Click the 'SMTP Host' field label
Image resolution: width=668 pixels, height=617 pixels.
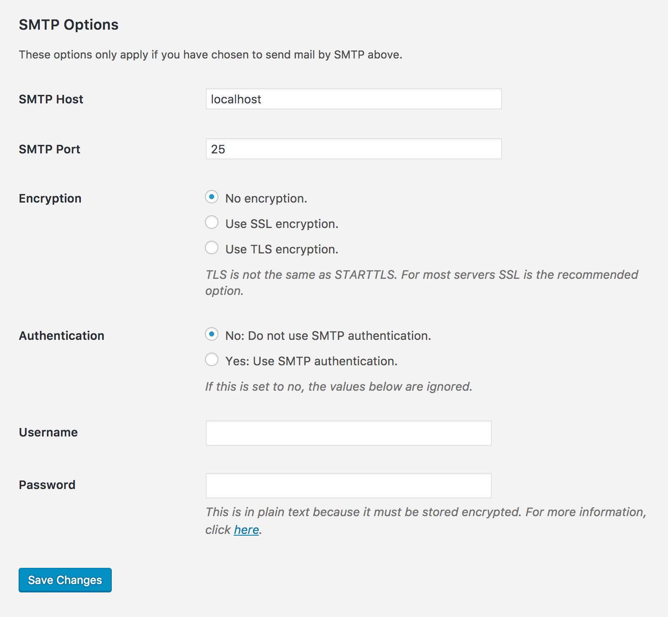[51, 100]
